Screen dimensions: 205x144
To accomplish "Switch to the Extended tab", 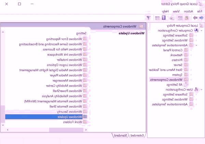I will [137, 135].
